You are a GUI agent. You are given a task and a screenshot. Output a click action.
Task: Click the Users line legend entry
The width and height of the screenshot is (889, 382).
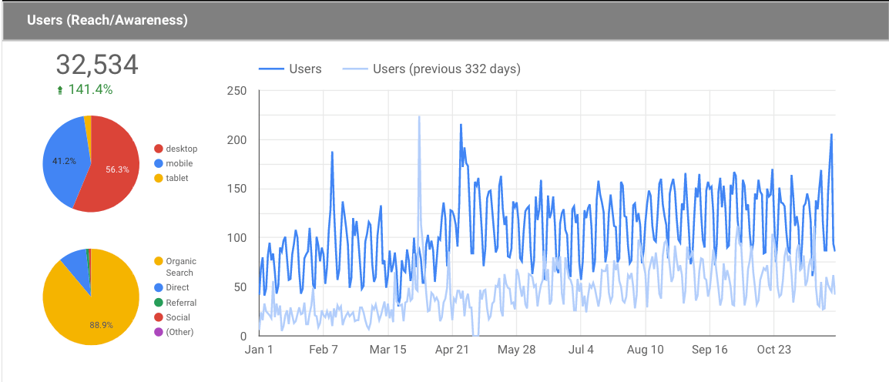pos(290,69)
